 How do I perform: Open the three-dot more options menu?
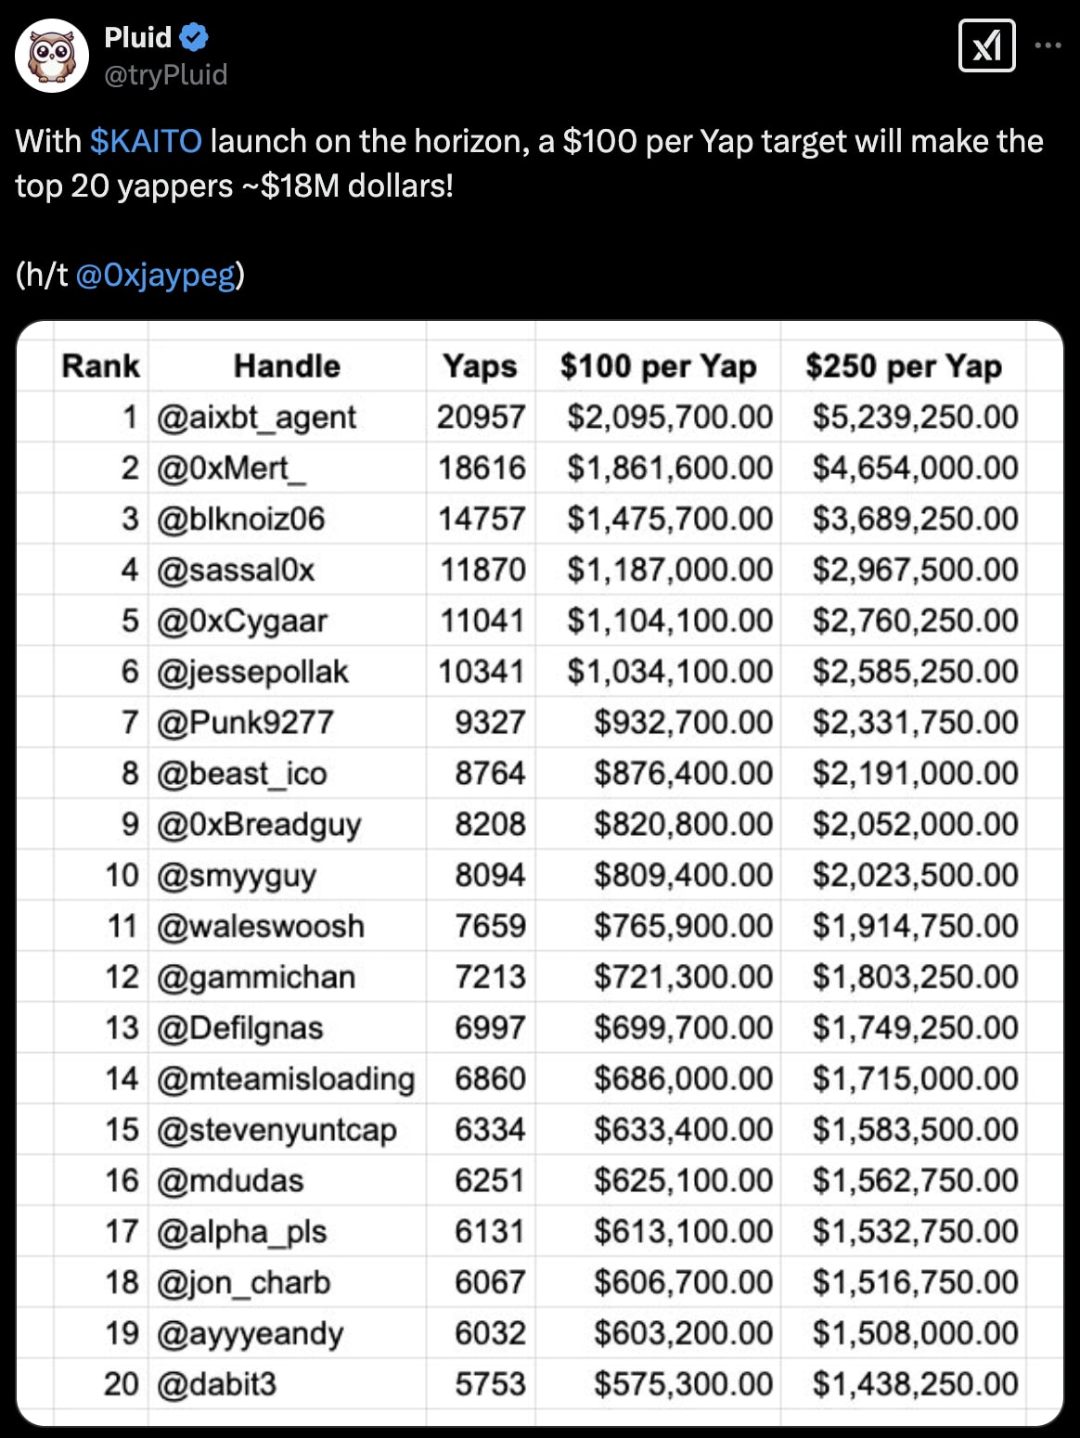coord(1048,45)
